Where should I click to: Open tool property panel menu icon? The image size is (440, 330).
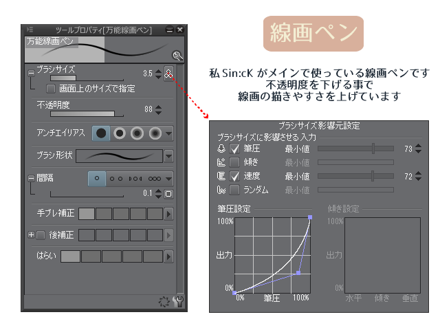tap(30, 30)
